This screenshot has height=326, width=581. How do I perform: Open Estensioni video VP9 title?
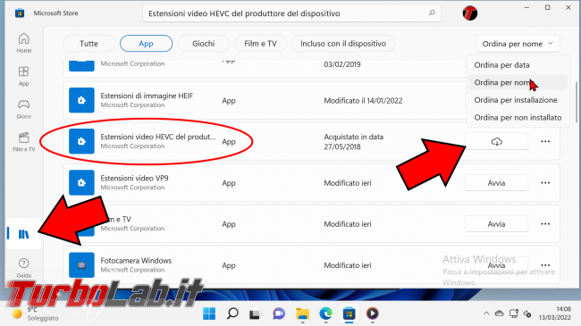(134, 179)
